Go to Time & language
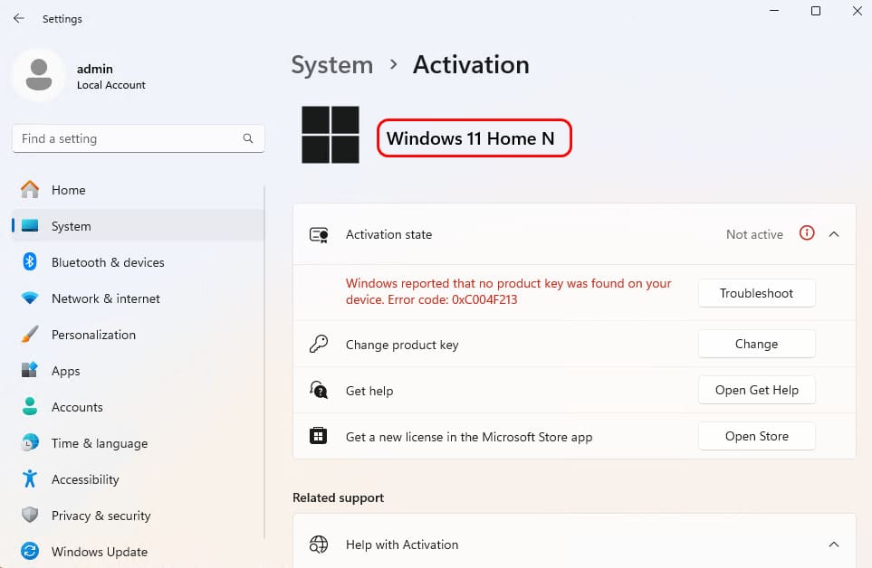 (138, 442)
